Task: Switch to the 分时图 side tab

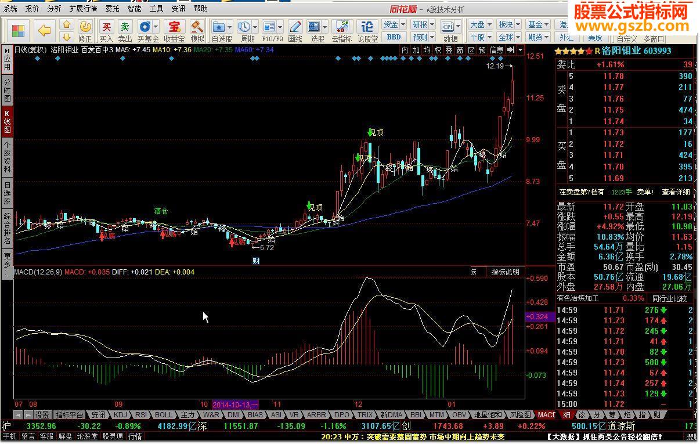Action: 7,89
